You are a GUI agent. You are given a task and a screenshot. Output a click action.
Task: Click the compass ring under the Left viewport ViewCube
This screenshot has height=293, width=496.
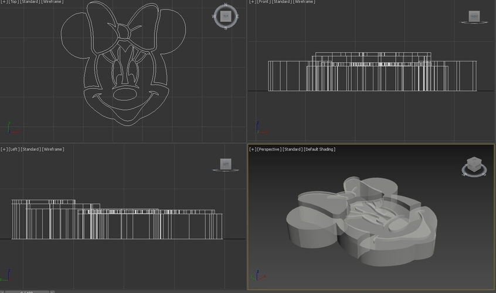[226, 171]
